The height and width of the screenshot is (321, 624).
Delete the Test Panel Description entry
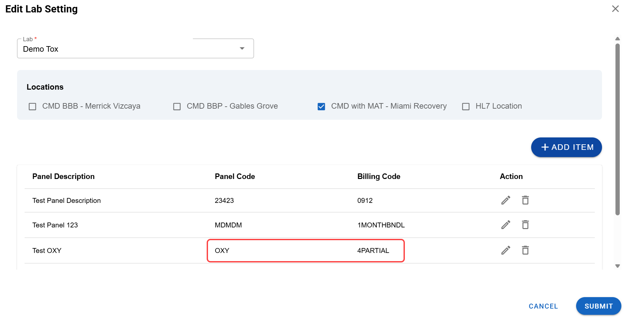coord(525,200)
